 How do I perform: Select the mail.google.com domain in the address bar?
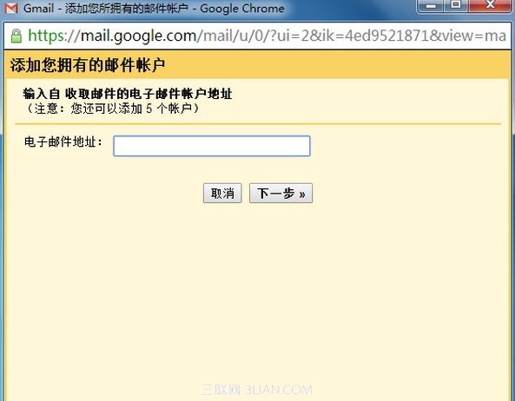click(139, 36)
